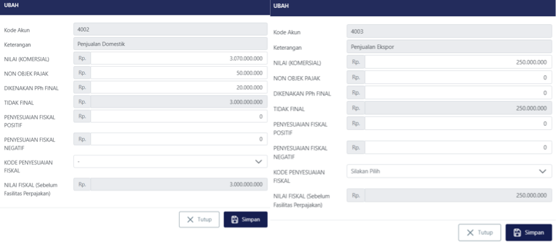Focus Nilai Komersial field with 250.000.000

tap(458, 62)
